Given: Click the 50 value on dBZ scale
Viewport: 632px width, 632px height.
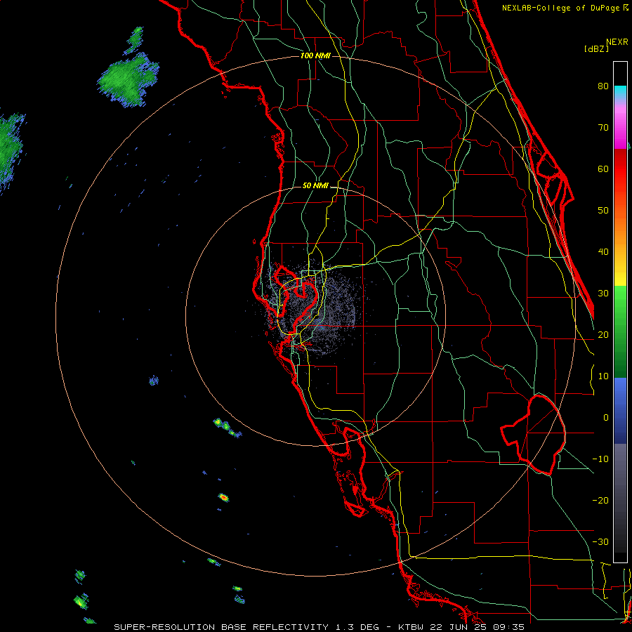Looking at the screenshot, I should pyautogui.click(x=603, y=211).
